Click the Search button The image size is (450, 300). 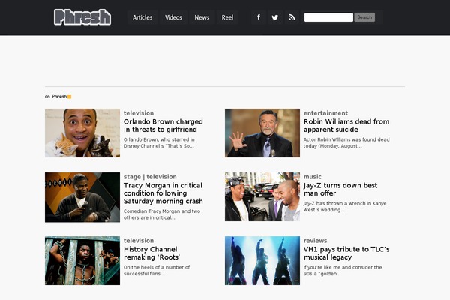pyautogui.click(x=364, y=17)
